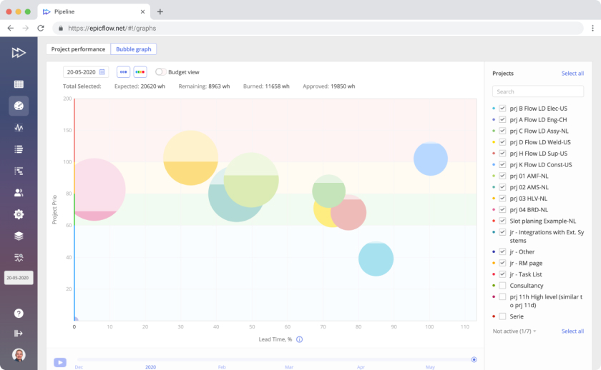This screenshot has width=601, height=370.
Task: Click the logout icon in the sidebar
Action: [19, 333]
